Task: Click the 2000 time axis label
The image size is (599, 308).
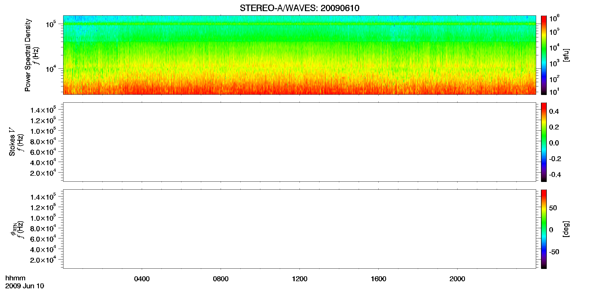Action: [457, 279]
